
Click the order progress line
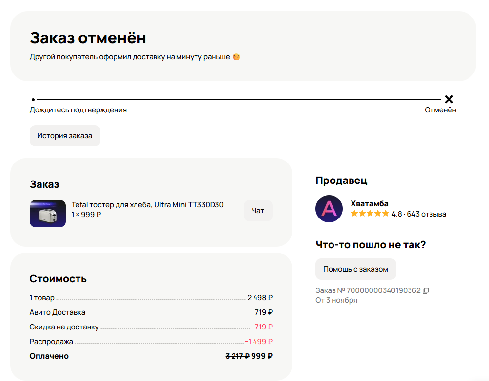click(x=239, y=99)
